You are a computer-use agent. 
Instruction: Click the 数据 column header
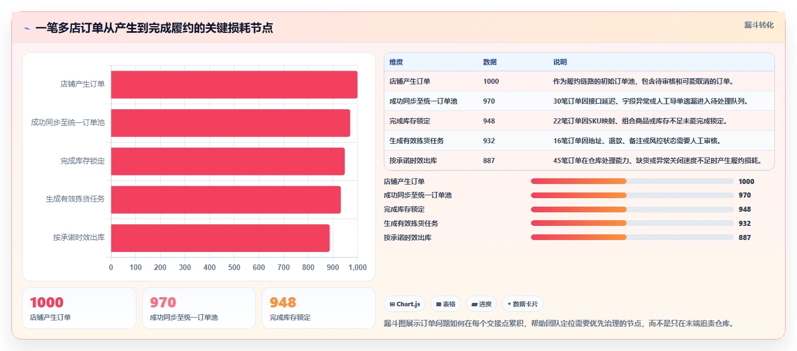coord(490,62)
